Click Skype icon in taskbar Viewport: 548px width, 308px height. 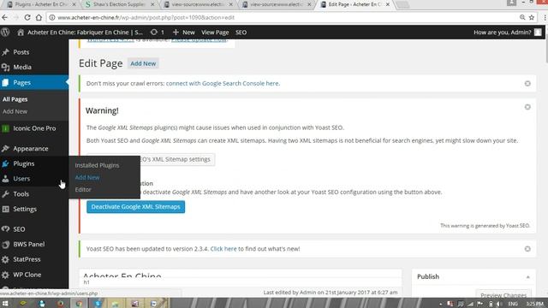click(98, 304)
